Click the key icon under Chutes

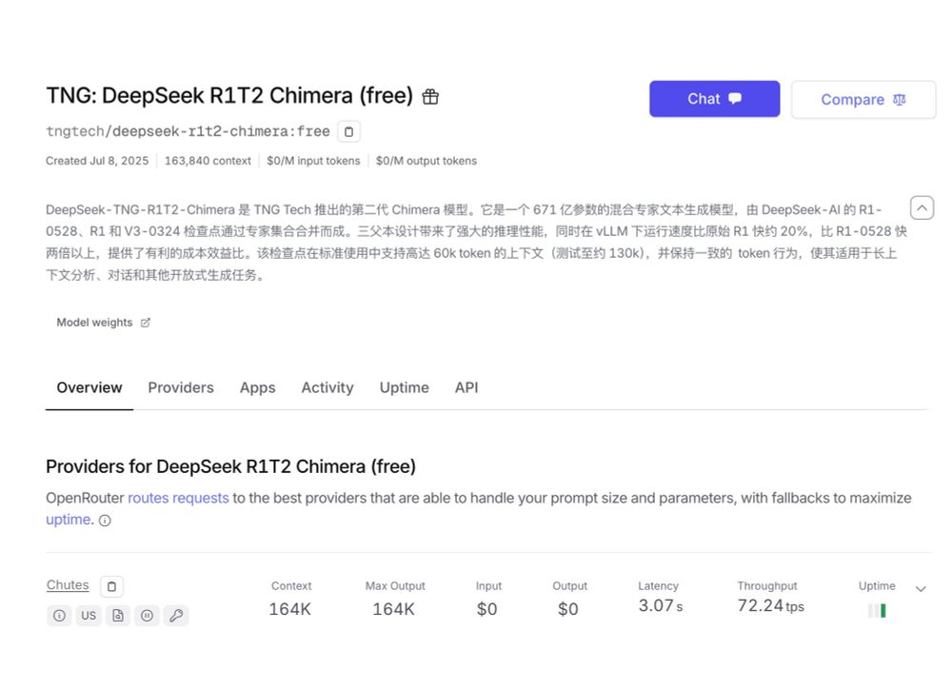(176, 616)
